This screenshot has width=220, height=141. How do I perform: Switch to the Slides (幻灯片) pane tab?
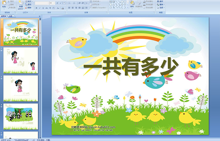pos(4,16)
